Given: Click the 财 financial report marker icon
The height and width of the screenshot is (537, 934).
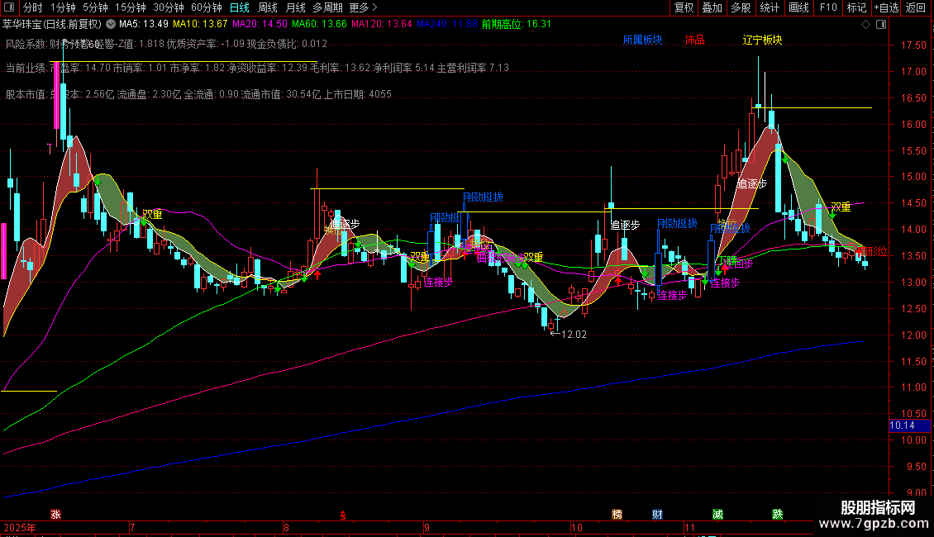Looking at the screenshot, I should click(658, 515).
